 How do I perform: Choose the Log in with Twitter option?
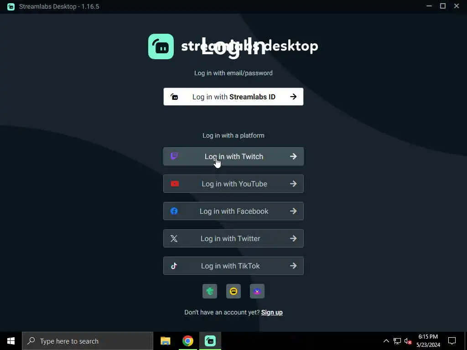(x=233, y=238)
